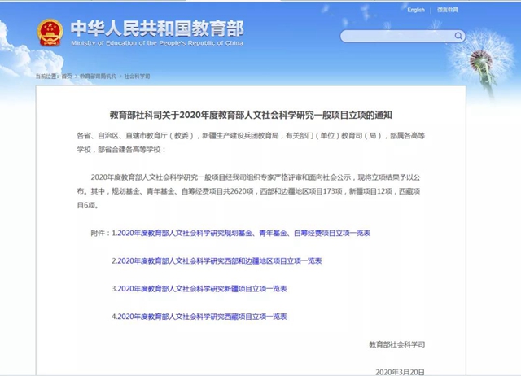Open 社会科学司 breadcrumb link
Screen dimensions: 521x376
point(137,76)
